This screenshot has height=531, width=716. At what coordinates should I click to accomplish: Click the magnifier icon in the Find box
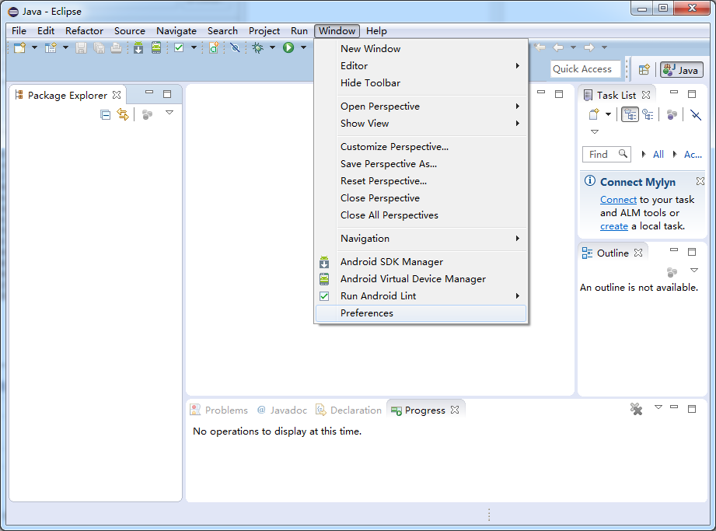click(x=623, y=153)
